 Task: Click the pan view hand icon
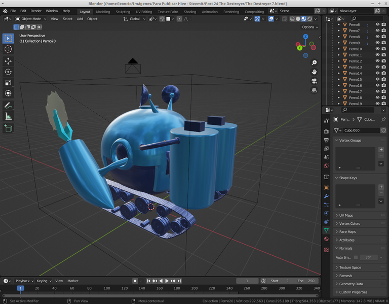click(314, 72)
